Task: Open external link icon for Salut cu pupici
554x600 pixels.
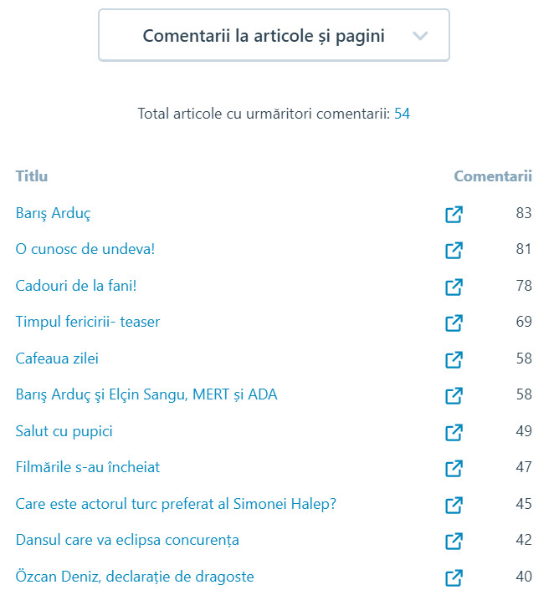Action: pyautogui.click(x=454, y=432)
